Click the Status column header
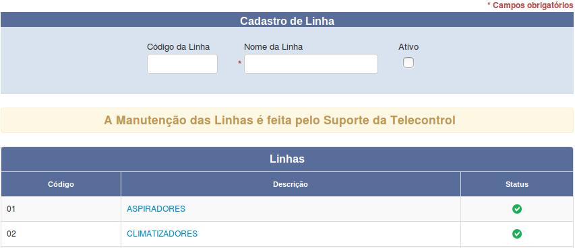 pos(517,184)
